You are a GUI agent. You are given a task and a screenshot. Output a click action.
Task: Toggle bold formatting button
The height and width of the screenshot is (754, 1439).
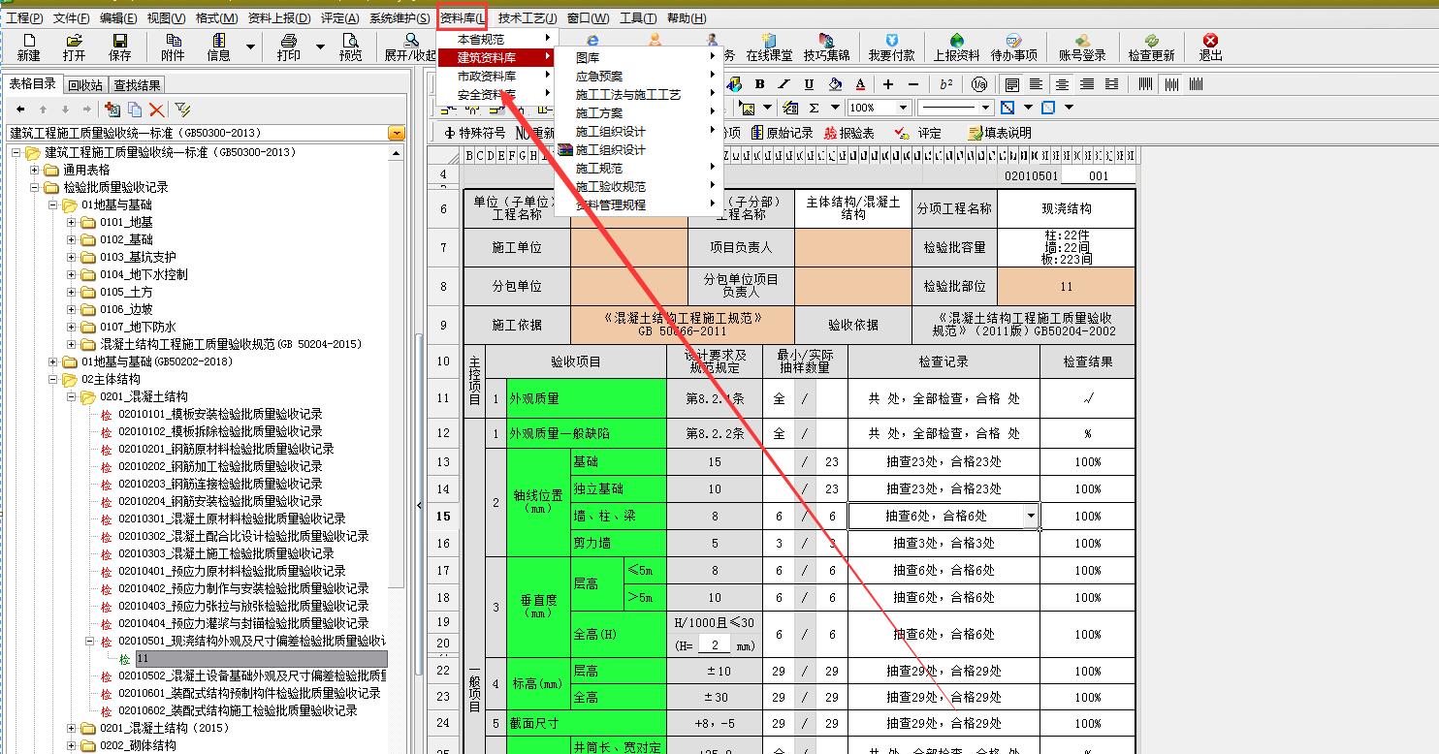tap(759, 84)
